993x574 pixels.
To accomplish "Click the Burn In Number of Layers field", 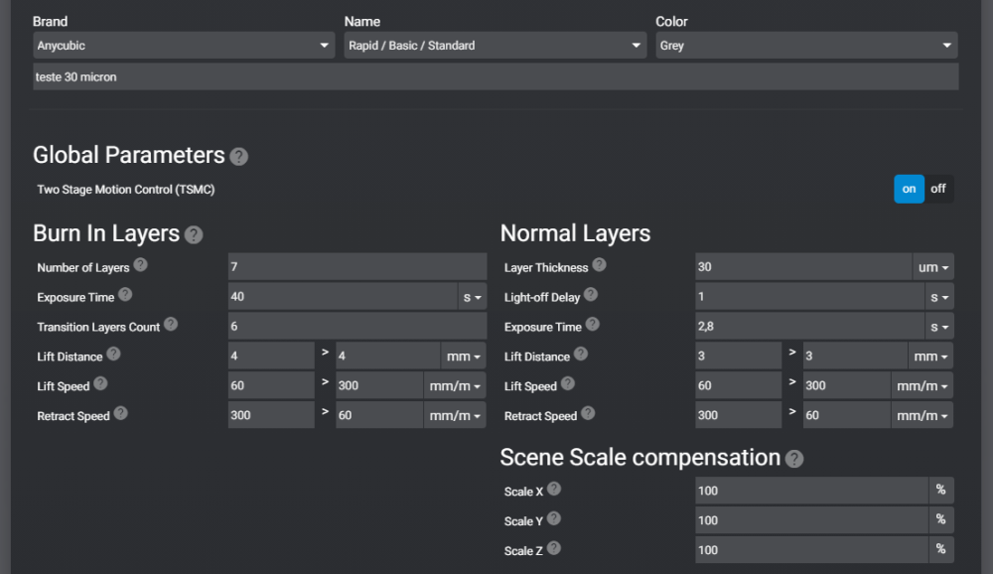I will 357,267.
